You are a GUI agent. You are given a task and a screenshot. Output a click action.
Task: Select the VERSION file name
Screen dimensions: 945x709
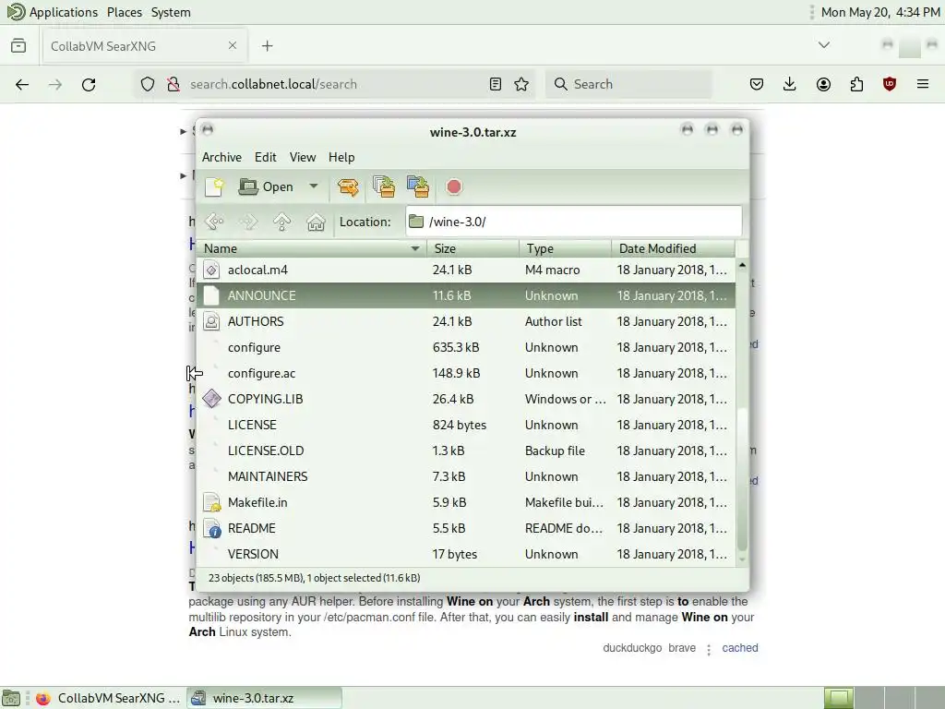(253, 554)
